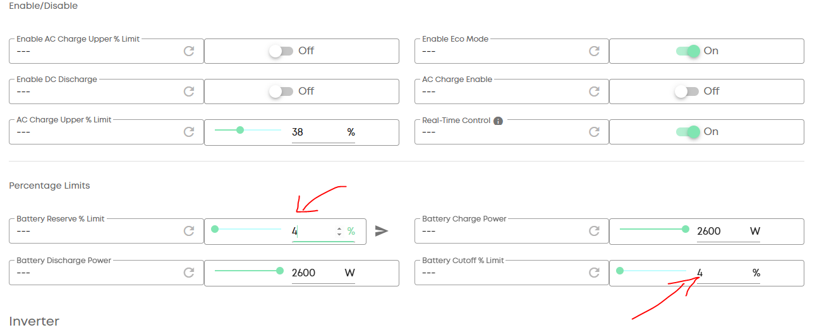Send the Battery Reserve % Limit value
This screenshot has height=330, width=817.
pos(381,231)
